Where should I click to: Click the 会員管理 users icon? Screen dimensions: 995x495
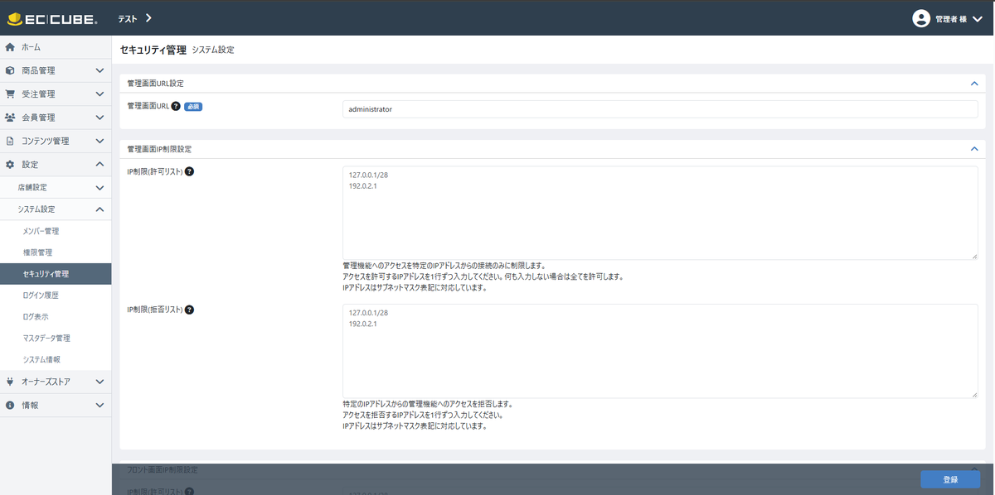pyautogui.click(x=10, y=118)
